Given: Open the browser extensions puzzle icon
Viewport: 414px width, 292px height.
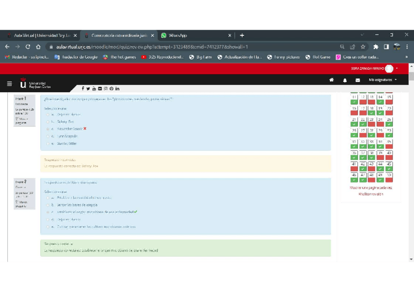Looking at the screenshot, I should point(375,47).
